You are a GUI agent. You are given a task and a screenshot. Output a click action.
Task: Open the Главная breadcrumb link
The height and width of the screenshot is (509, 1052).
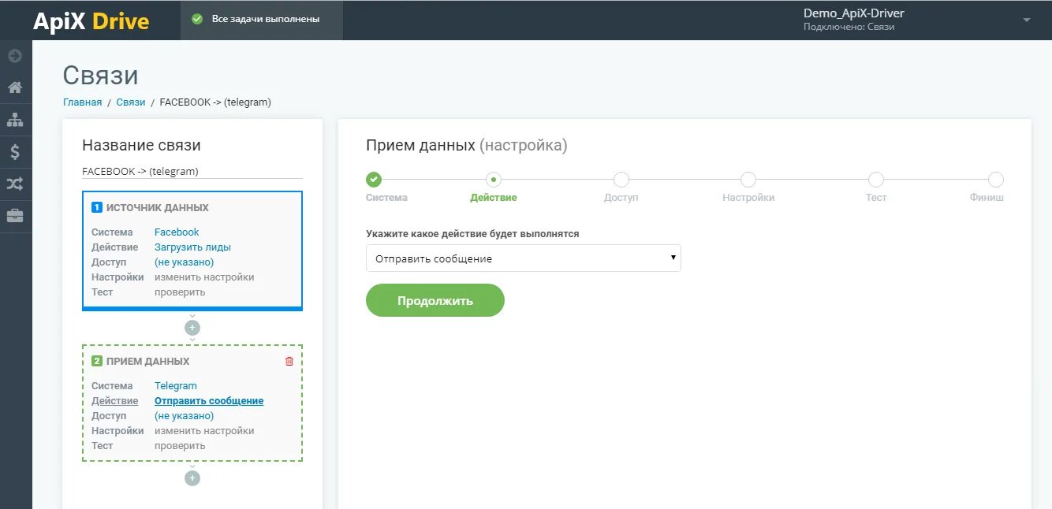pyautogui.click(x=82, y=102)
